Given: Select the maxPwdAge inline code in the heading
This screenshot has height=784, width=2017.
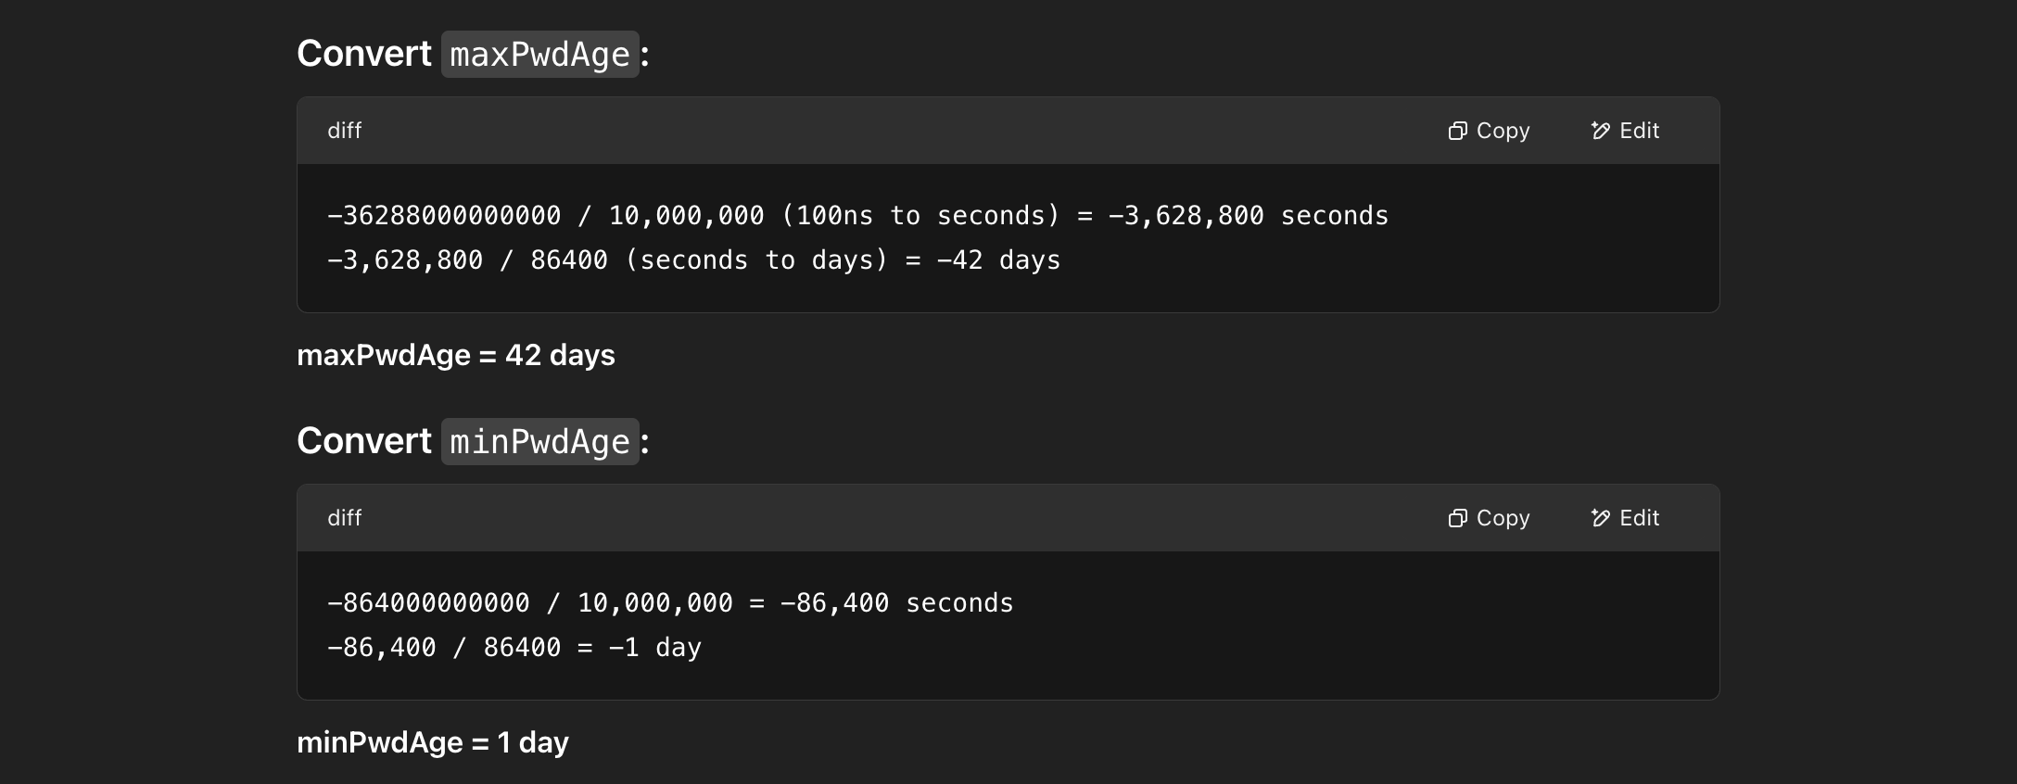Looking at the screenshot, I should coord(540,54).
